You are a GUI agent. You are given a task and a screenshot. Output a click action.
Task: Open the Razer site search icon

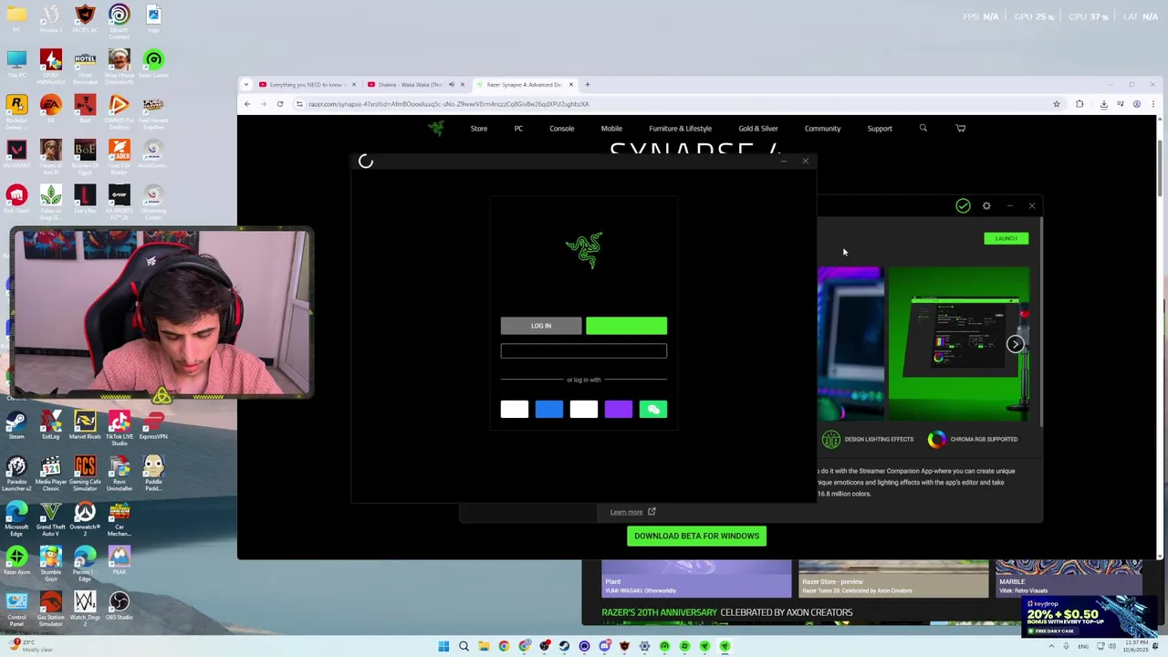point(923,129)
